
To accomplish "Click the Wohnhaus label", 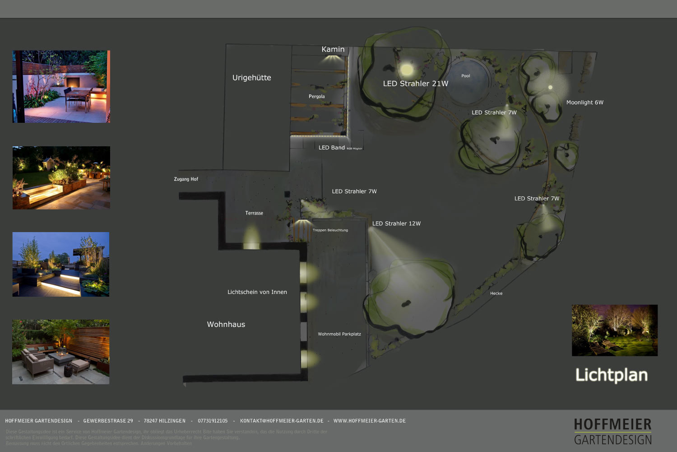I will (226, 324).
